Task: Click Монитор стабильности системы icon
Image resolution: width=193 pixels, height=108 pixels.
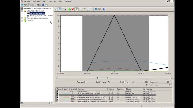Action: pyautogui.click(x=28, y=16)
